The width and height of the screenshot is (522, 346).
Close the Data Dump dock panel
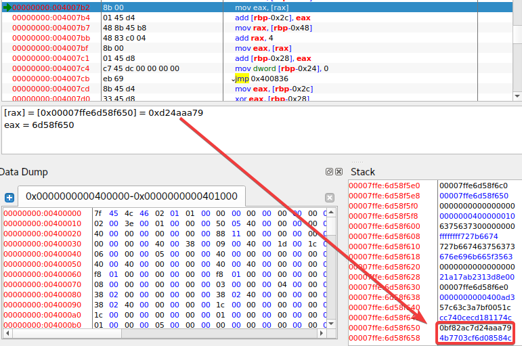click(339, 172)
